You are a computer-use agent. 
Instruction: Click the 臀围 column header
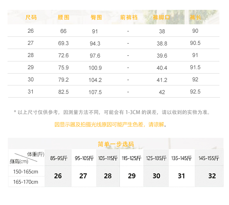point(96,17)
